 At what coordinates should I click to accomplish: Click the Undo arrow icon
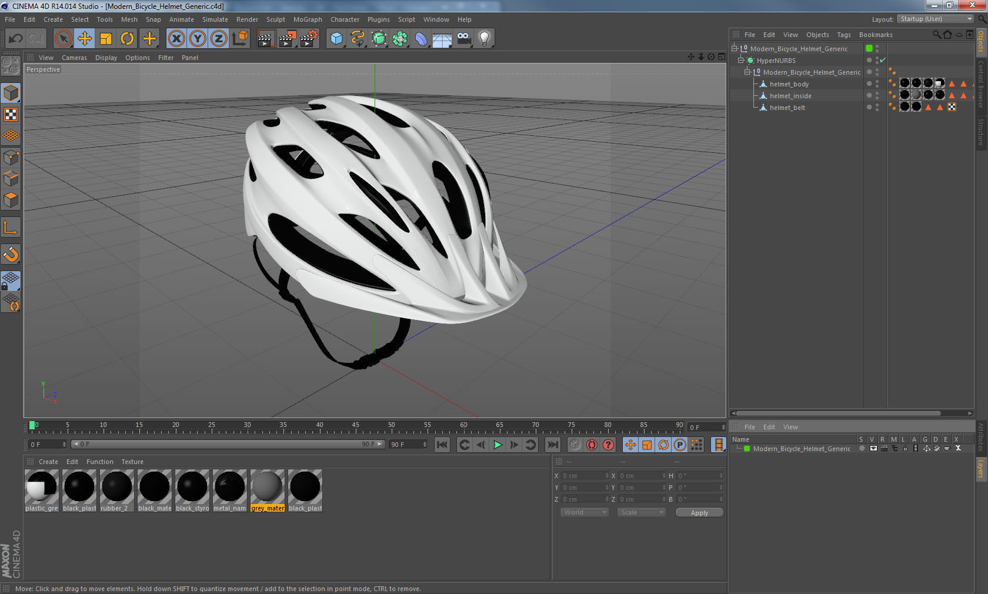click(15, 39)
